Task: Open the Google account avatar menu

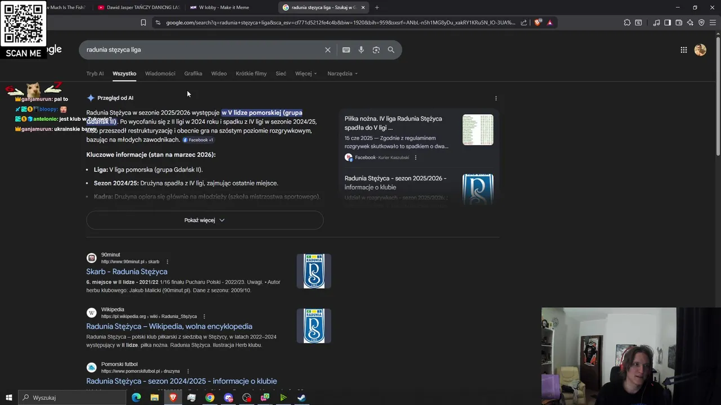Action: (x=700, y=49)
